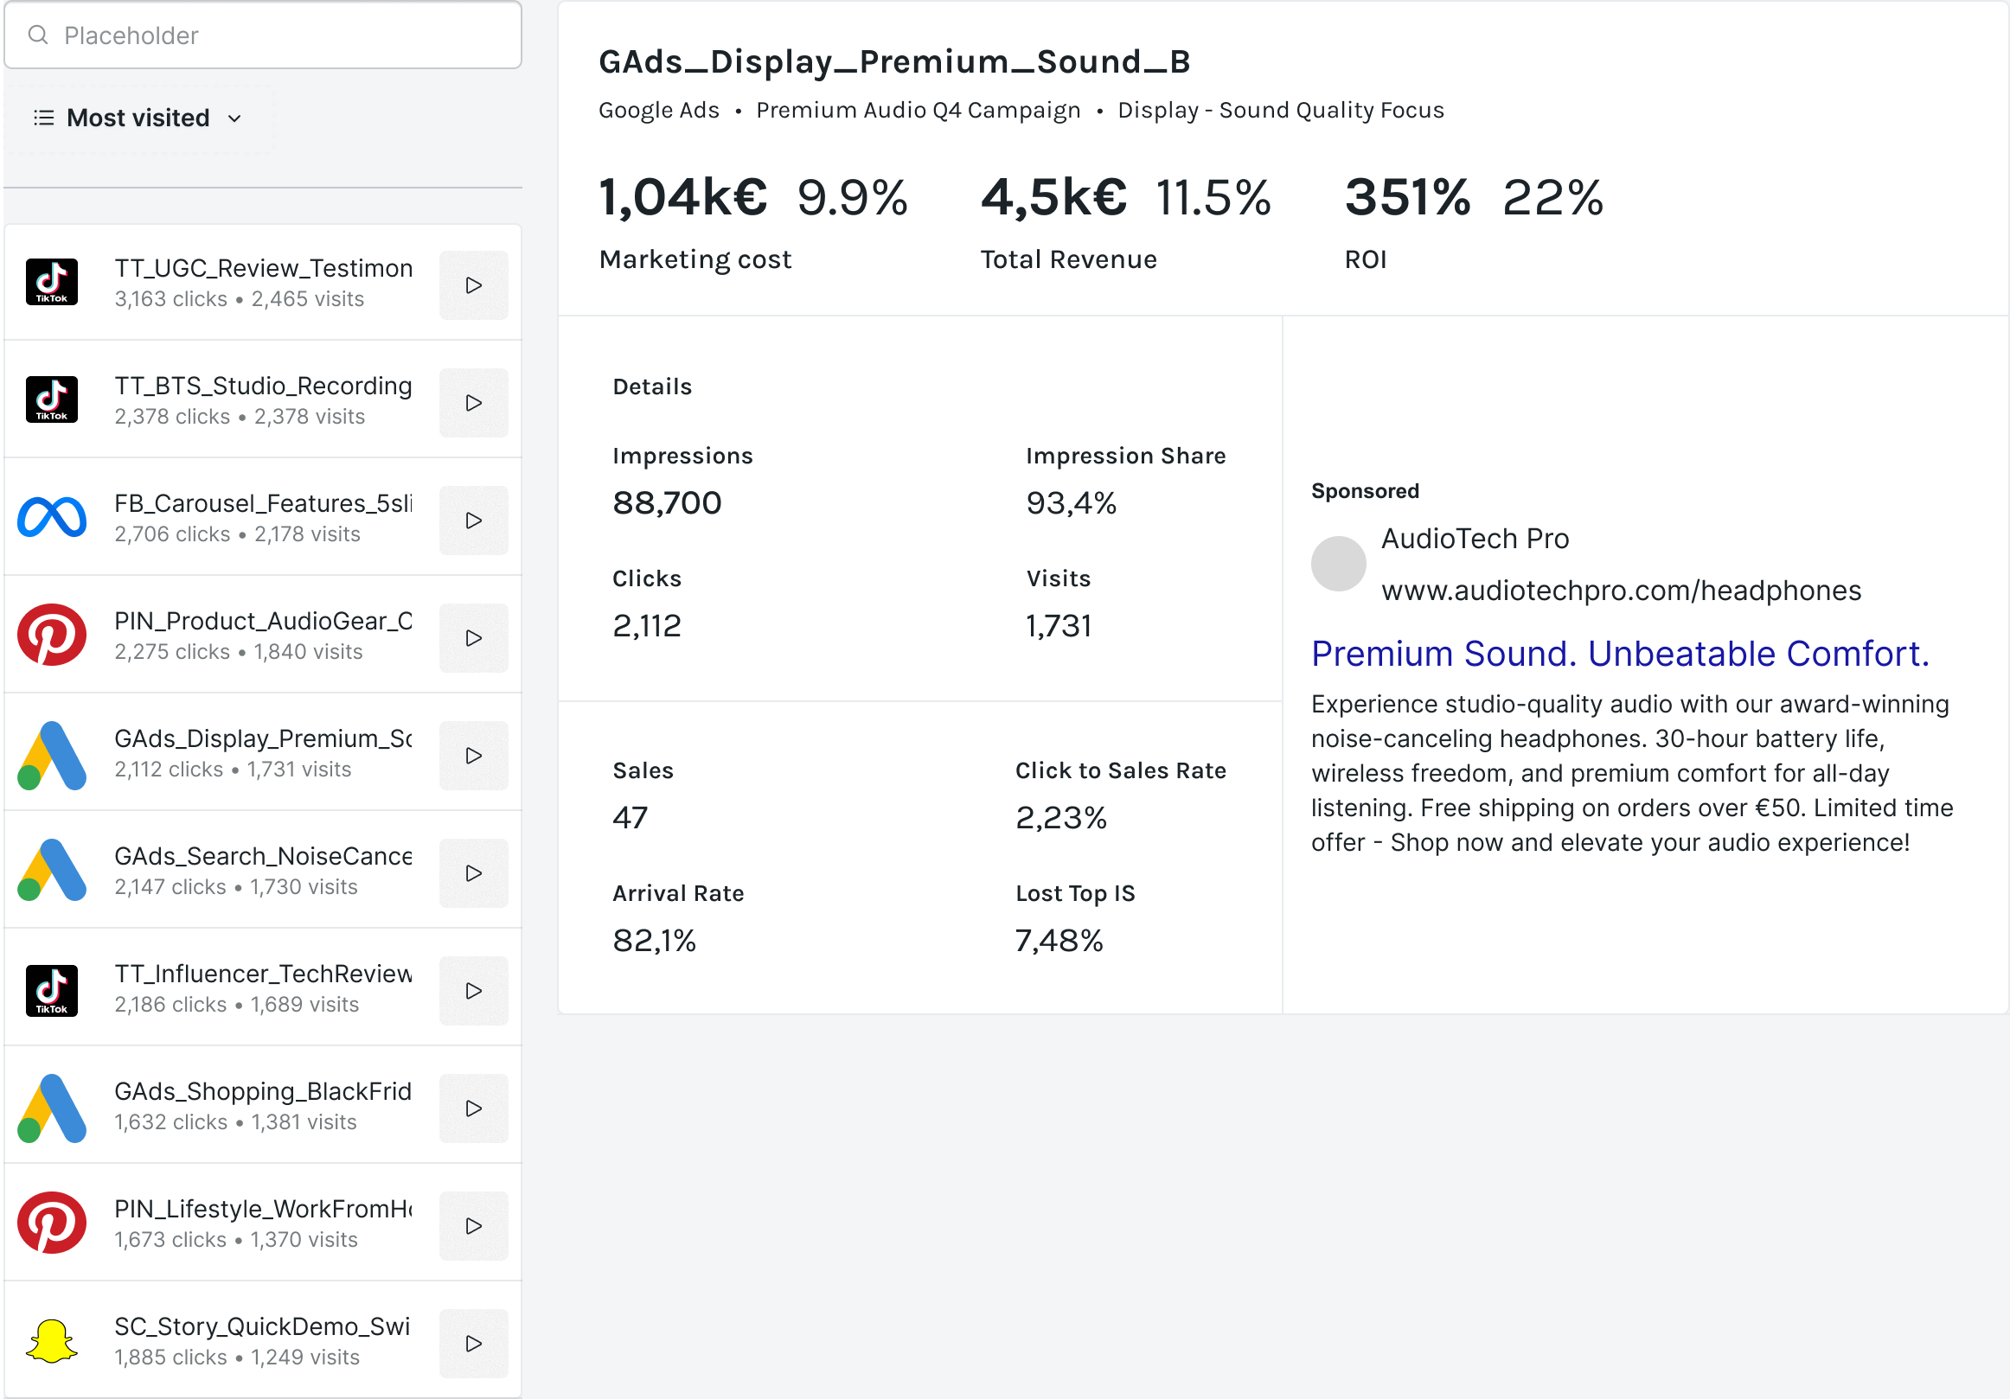Screen dimensions: 2010x1399
Task: Play preview for TT_BTS_Studio_Recording
Action: pos(474,401)
